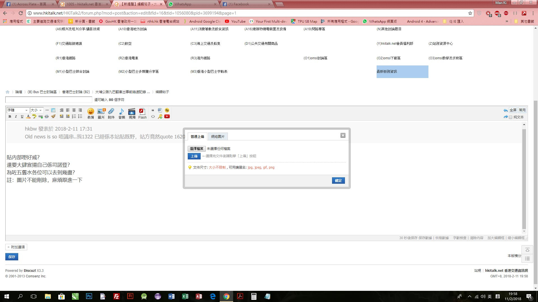Viewport: 538px width, 302px height.
Task: Click the clear formatting brush icon
Action: pos(53,117)
